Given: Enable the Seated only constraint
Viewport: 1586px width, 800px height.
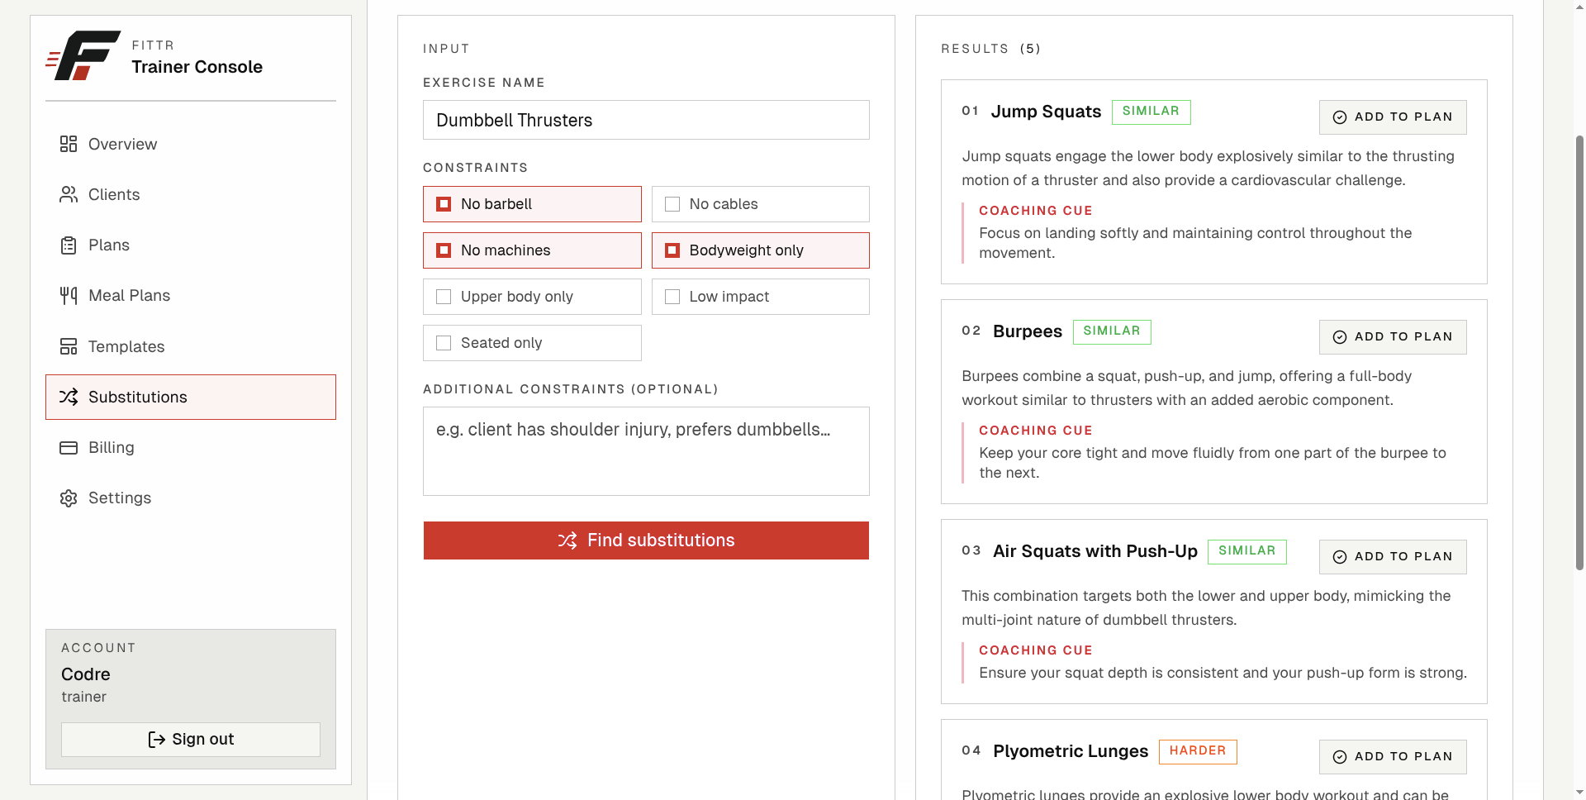Looking at the screenshot, I should (532, 343).
